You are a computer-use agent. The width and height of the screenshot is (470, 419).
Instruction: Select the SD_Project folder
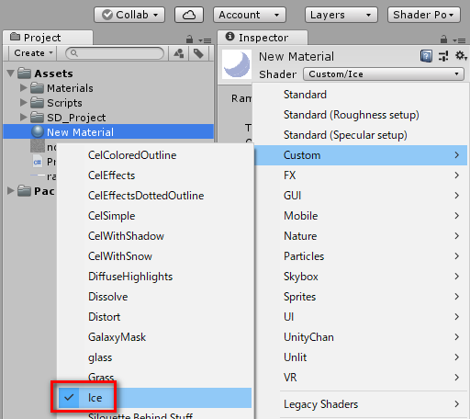pos(68,118)
